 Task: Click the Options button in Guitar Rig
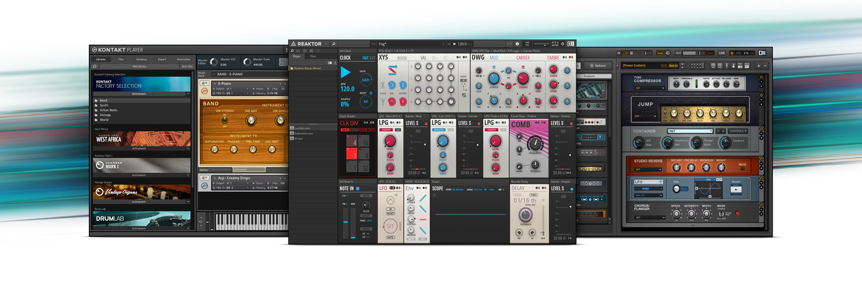[597, 65]
